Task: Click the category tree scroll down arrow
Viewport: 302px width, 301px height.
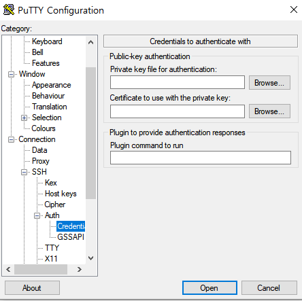Action: [x=90, y=258]
